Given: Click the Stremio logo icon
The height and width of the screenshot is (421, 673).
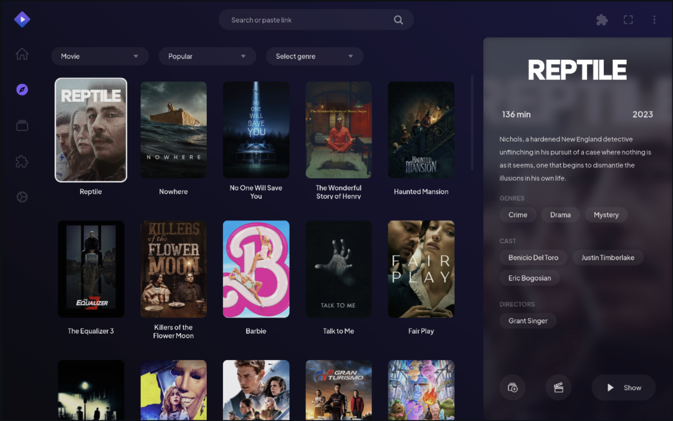Looking at the screenshot, I should point(22,20).
